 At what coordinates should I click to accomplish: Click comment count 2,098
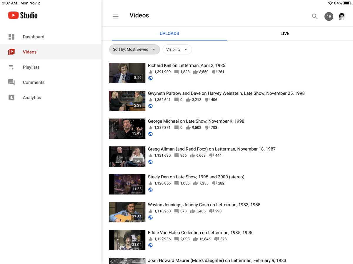point(185,239)
